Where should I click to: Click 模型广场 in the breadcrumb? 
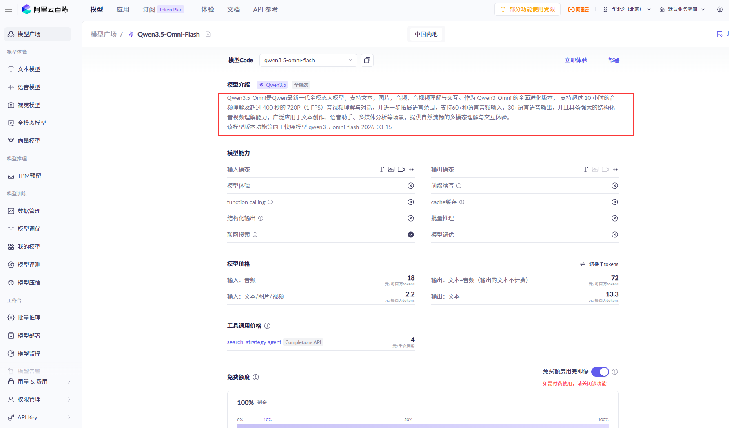(x=104, y=34)
